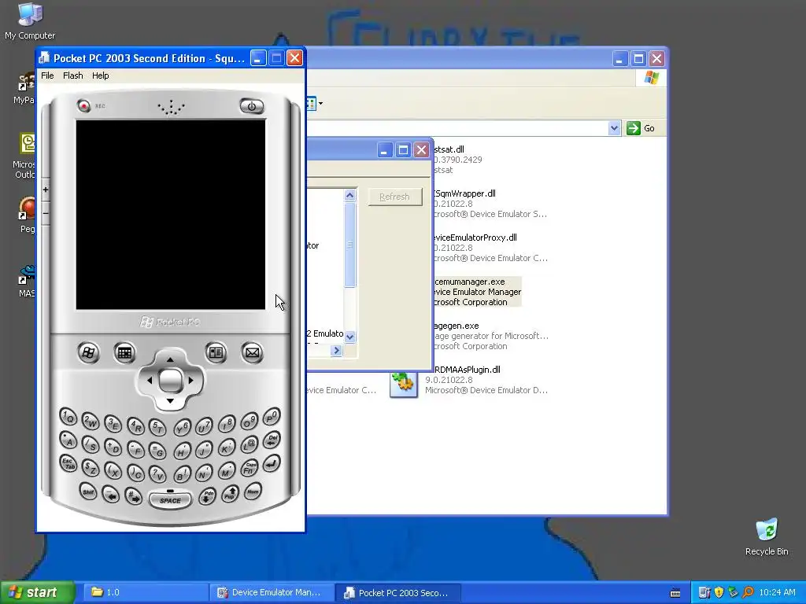Click the Calendar hardware button on emulator
Screen dimensions: 806x604
pos(124,353)
